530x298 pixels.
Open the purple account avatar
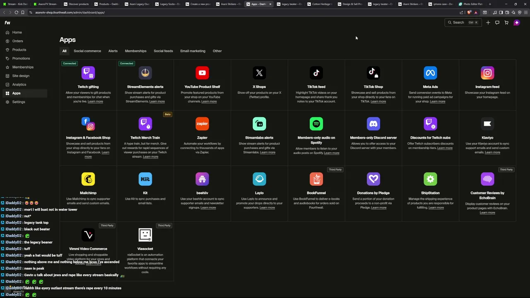(x=517, y=22)
